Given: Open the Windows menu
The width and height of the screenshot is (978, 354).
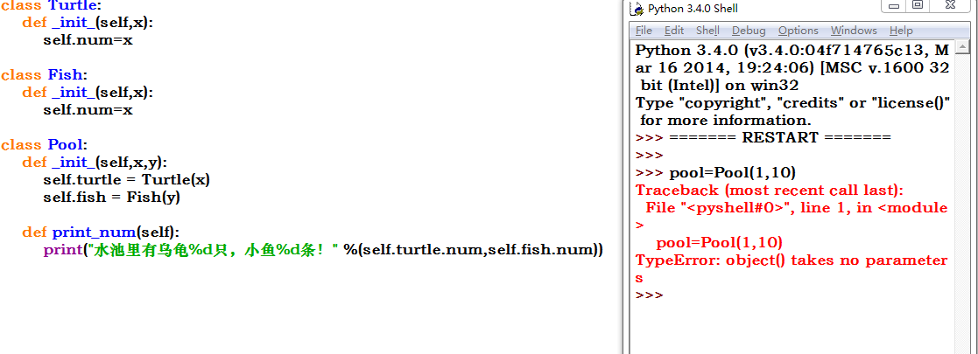Looking at the screenshot, I should pos(853,31).
